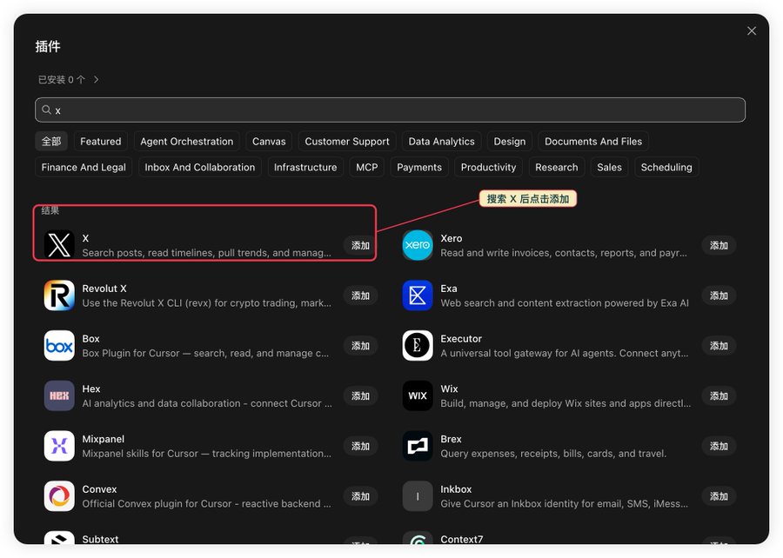Expand the installed plugins chevron
The image size is (783, 558).
[x=96, y=79]
